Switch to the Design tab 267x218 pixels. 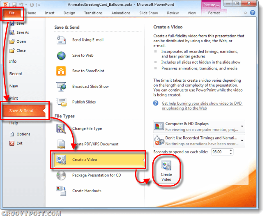pos(69,13)
